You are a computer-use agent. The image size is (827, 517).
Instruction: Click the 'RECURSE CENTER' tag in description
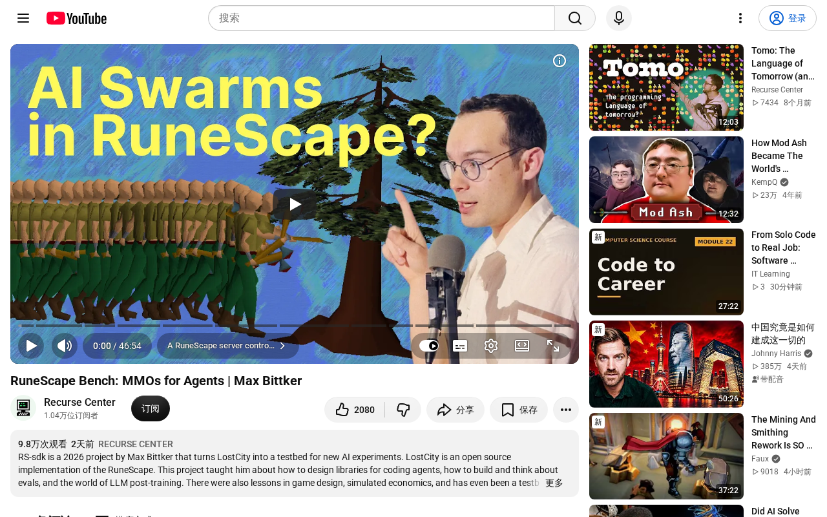tap(136, 444)
